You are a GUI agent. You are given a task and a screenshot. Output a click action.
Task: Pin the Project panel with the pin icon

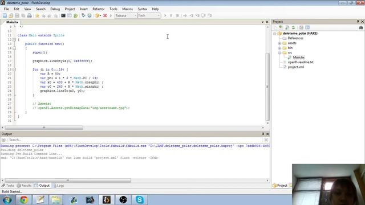358,22
